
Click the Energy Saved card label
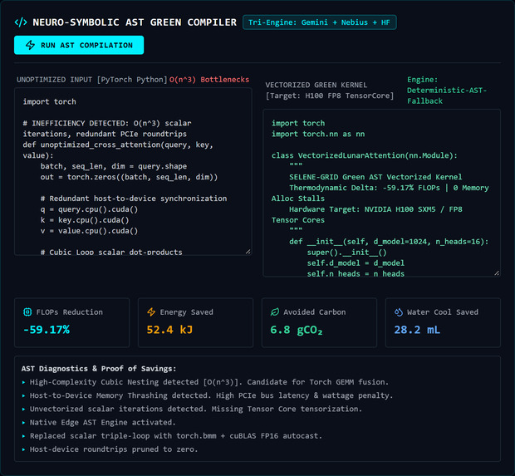click(x=187, y=312)
